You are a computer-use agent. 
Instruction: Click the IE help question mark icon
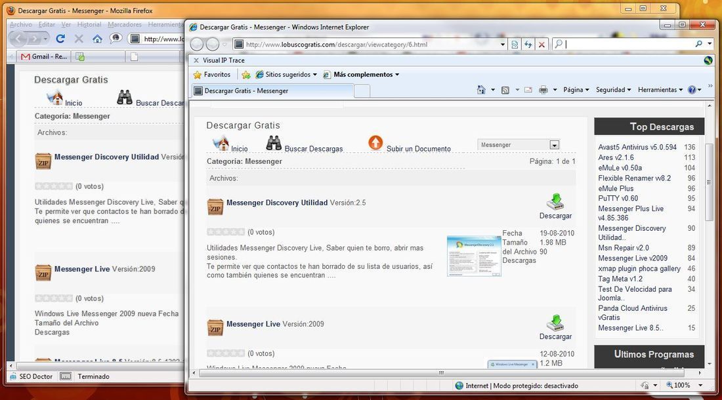click(x=692, y=90)
